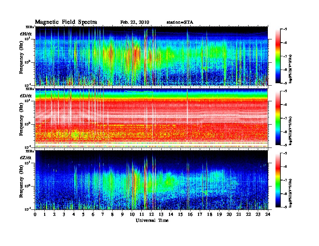Click the log PSD label beside dD/dt colorbar
The height and width of the screenshot is (246, 319).
pyautogui.click(x=290, y=131)
